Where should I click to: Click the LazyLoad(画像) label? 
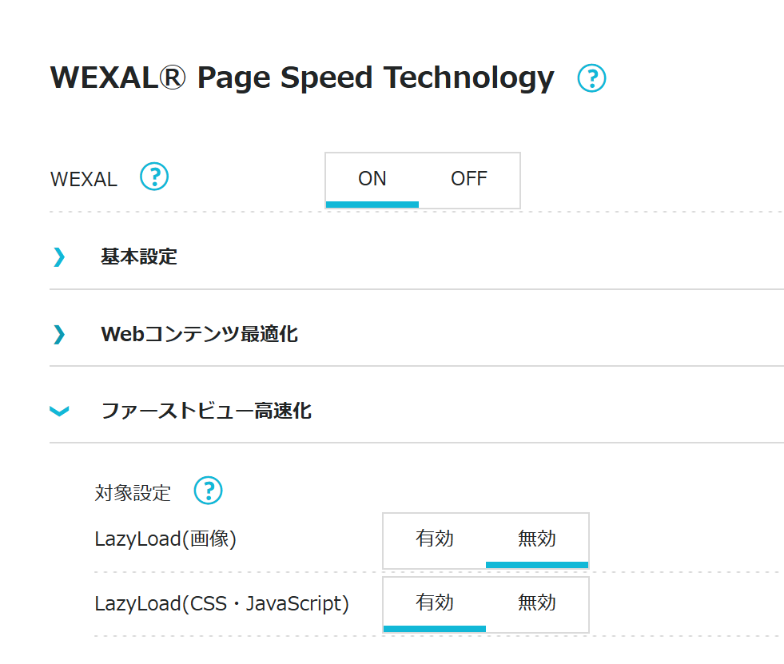click(x=165, y=539)
